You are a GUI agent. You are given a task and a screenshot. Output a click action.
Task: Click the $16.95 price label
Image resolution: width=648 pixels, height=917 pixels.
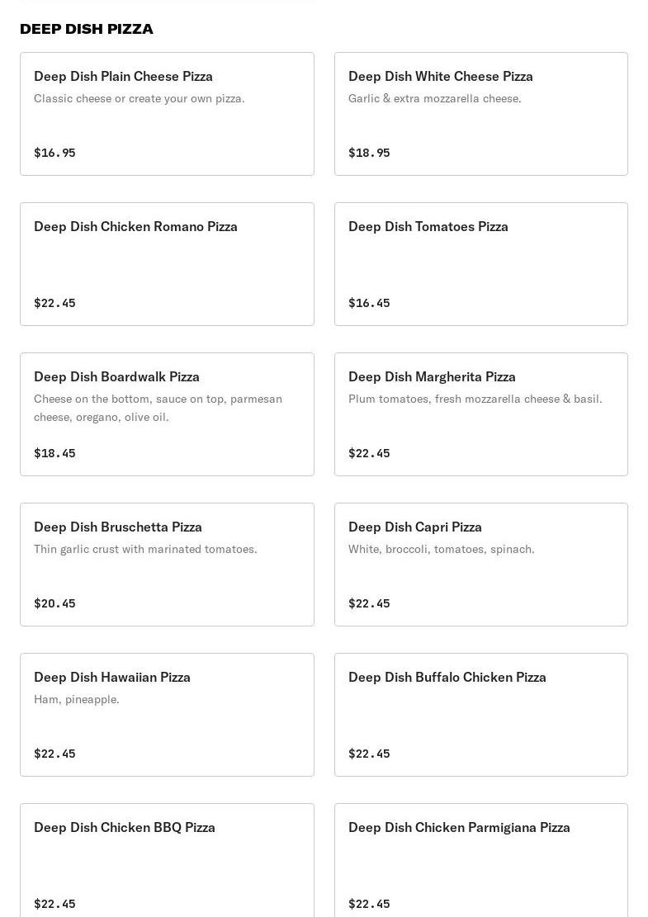pyautogui.click(x=54, y=153)
